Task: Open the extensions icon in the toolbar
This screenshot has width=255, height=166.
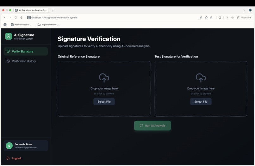Action: click(220, 18)
